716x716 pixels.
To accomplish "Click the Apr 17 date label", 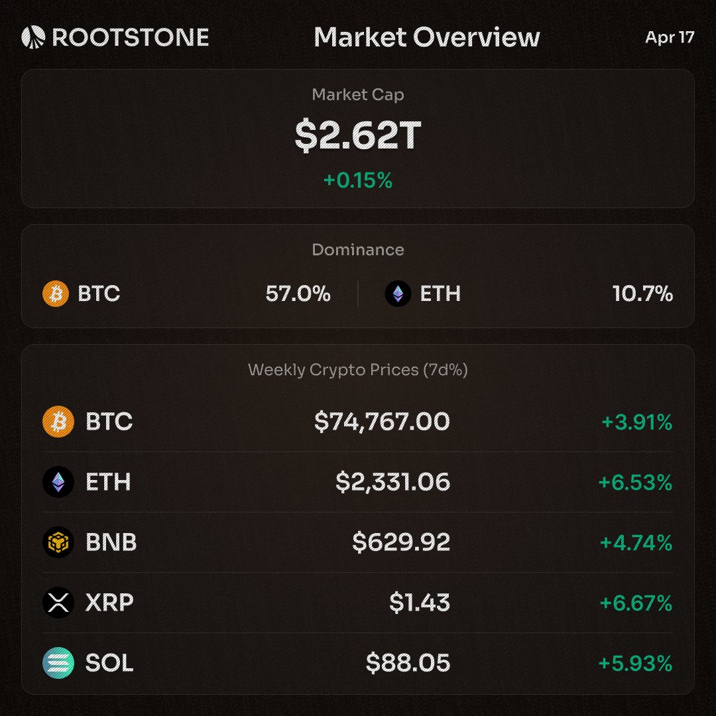I will pos(670,37).
